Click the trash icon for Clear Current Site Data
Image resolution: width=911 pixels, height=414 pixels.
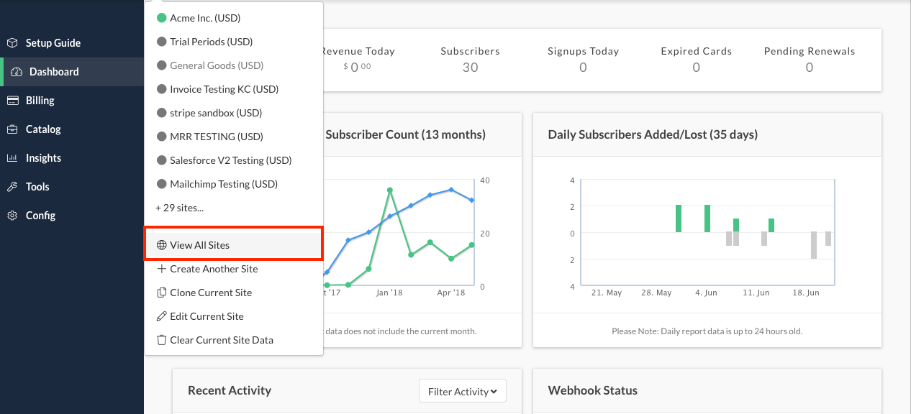pos(161,340)
